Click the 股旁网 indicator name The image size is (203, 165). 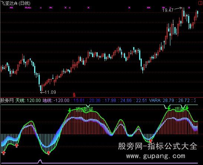coord(7,100)
